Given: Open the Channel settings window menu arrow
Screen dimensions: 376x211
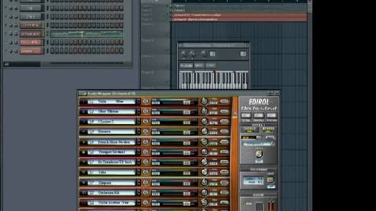Looking at the screenshot, I should (180, 45).
